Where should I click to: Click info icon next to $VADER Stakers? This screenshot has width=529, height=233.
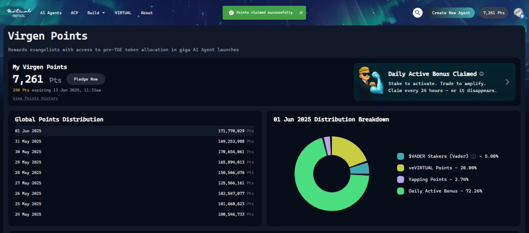coord(473,156)
